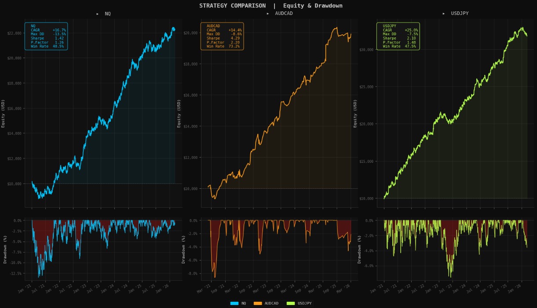Select the NQ panel title tab
Screen dimensions: 537x308
(x=107, y=14)
